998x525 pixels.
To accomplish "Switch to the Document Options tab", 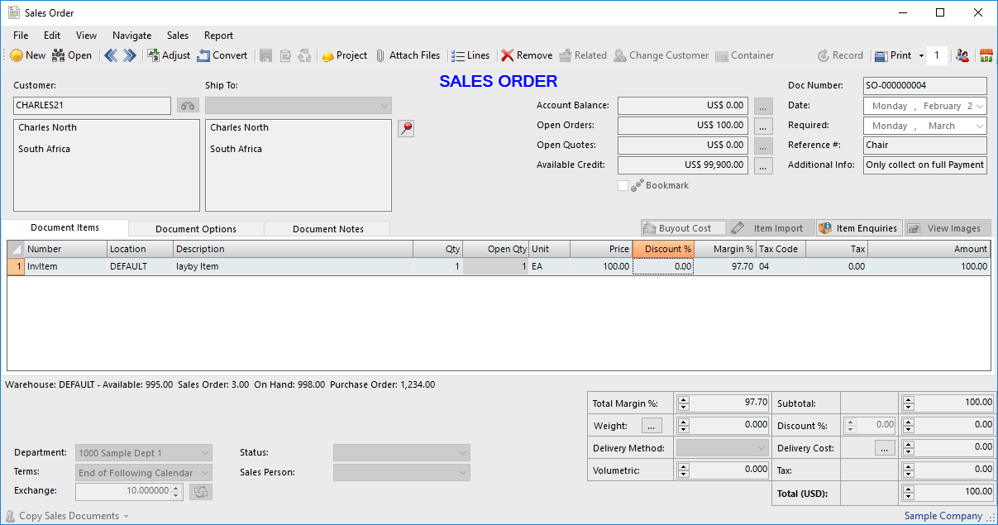I will point(196,229).
